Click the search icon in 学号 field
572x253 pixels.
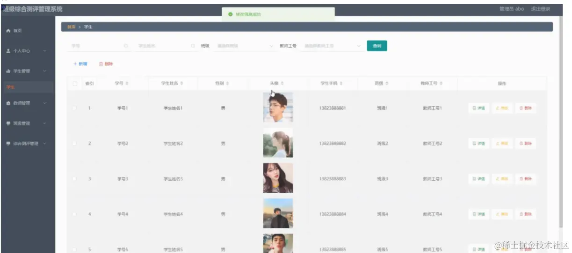click(125, 46)
